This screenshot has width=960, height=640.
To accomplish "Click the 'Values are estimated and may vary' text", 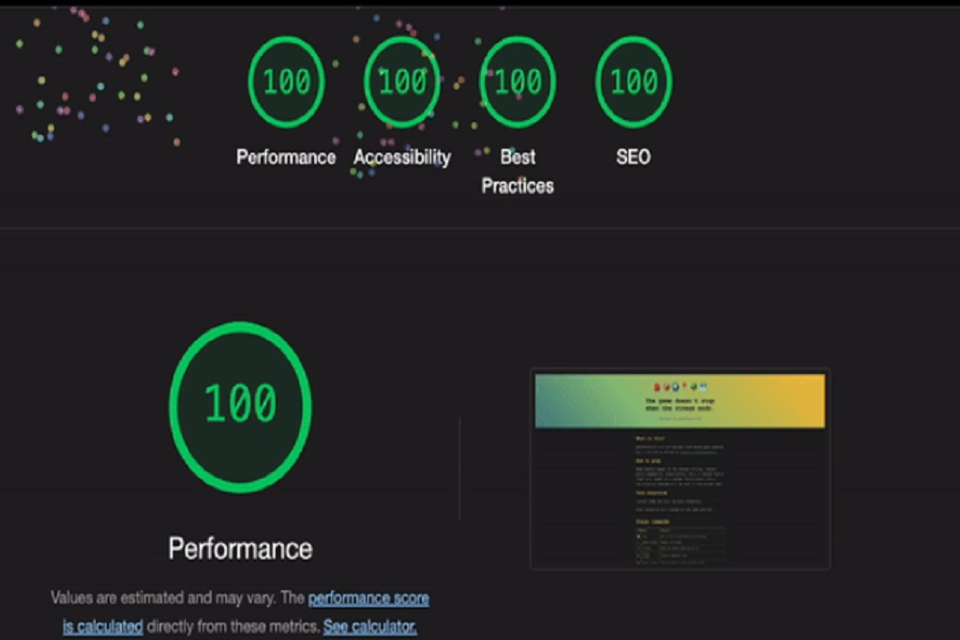I will click(x=163, y=598).
